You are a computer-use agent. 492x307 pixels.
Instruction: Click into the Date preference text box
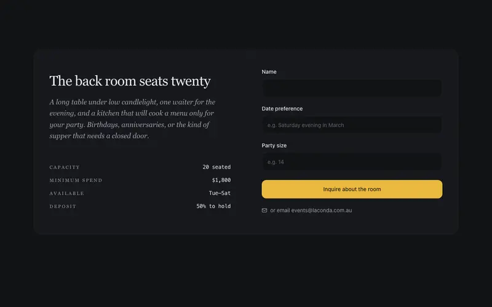(352, 125)
